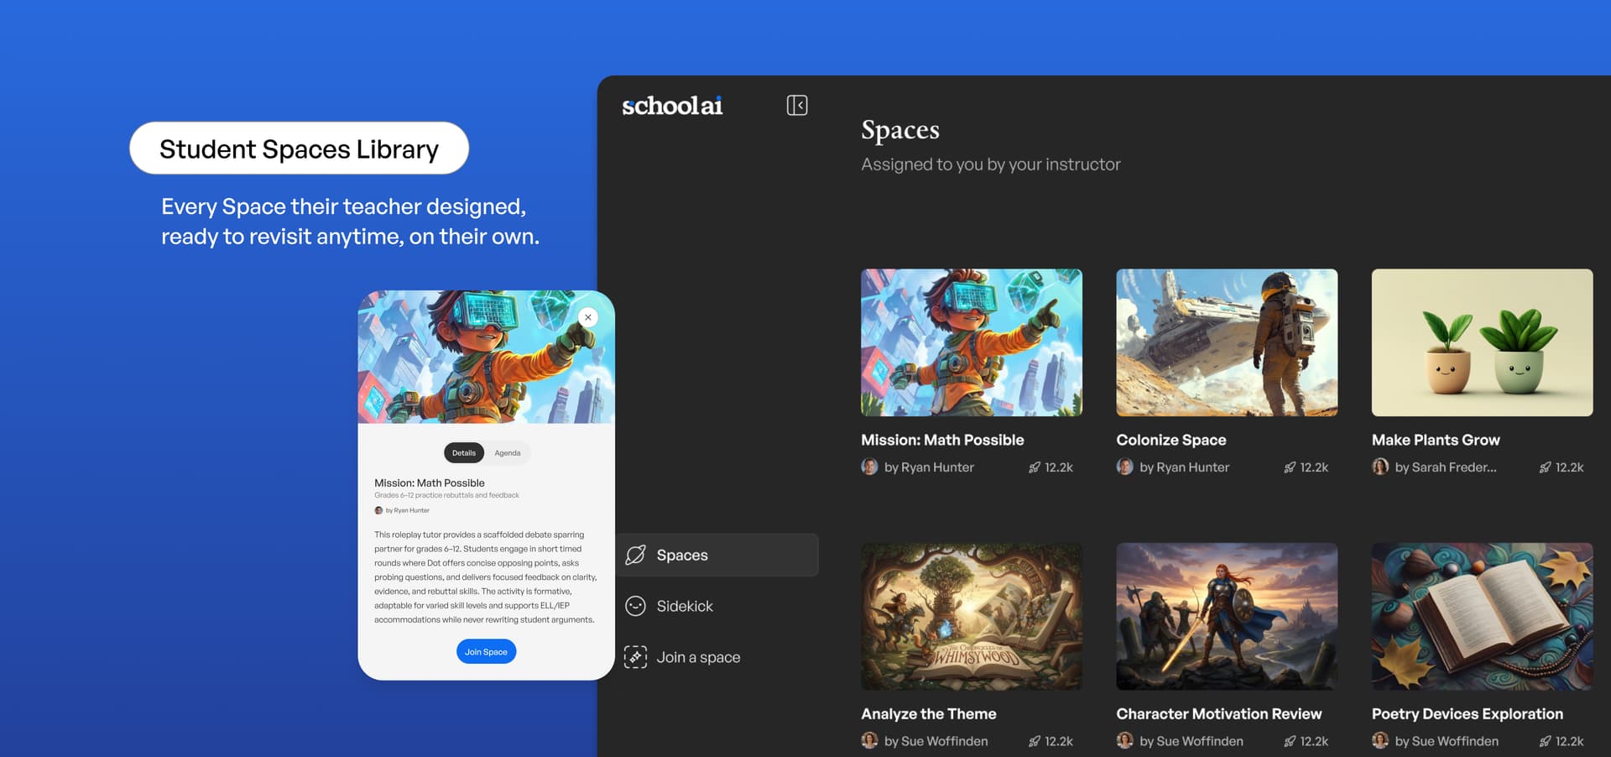Select the Colonize Space astronaut thumbnail
The width and height of the screenshot is (1611, 757).
point(1227,342)
